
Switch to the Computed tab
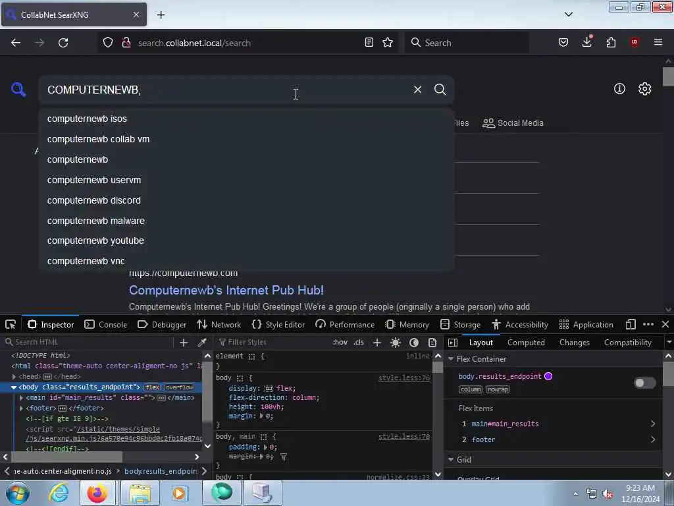pyautogui.click(x=526, y=343)
